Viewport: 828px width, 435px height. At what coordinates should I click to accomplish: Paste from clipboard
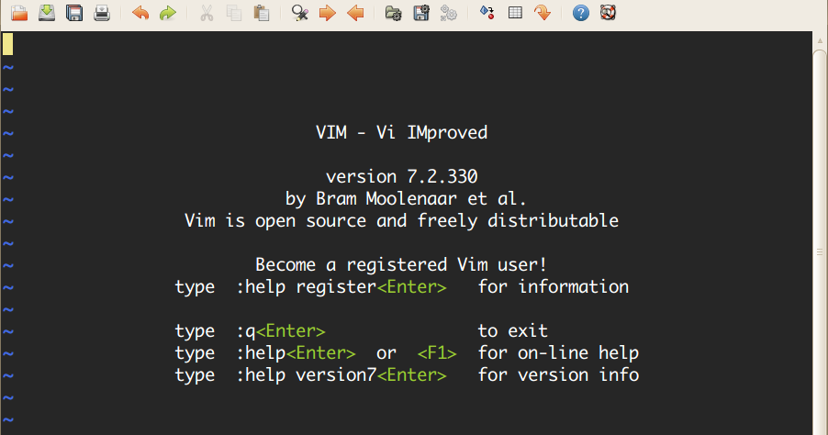(x=262, y=13)
